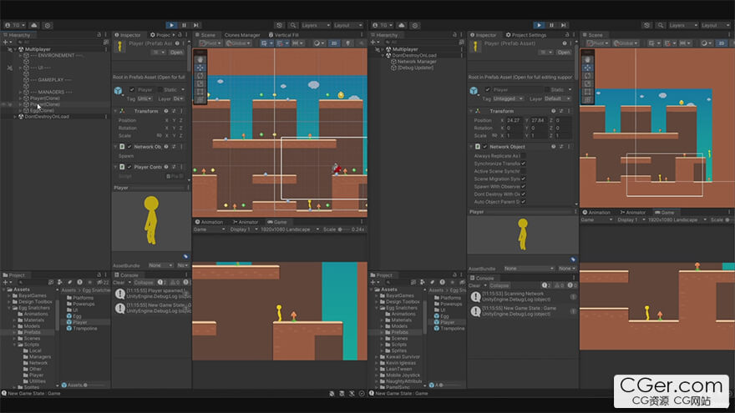Toggle Active Scene Synchronization checkbox
This screenshot has width=735, height=413.
tap(523, 171)
